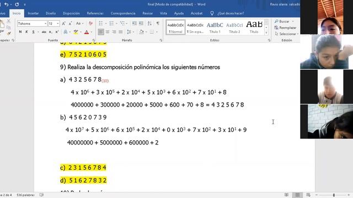Switch to Web Layout view icon
Image resolution: width=353 pixels, height=198 pixels.
tap(308, 195)
